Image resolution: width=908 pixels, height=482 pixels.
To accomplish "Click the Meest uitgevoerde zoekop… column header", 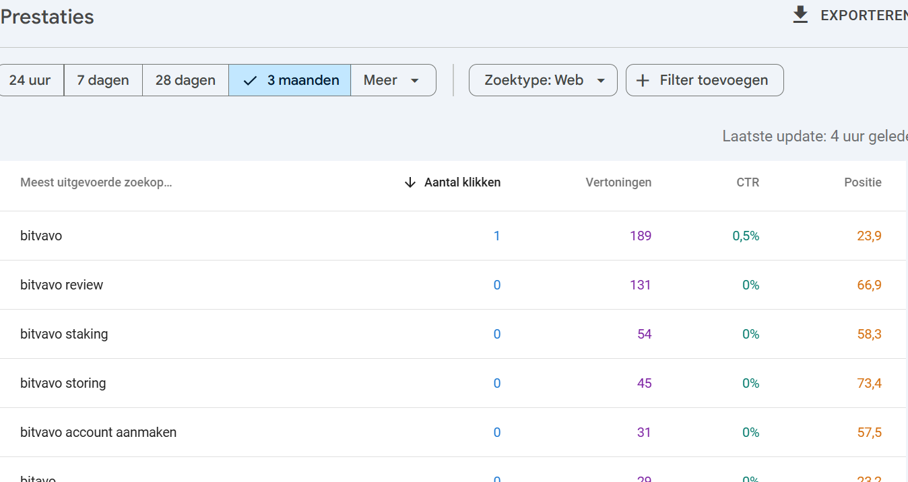I will click(96, 182).
